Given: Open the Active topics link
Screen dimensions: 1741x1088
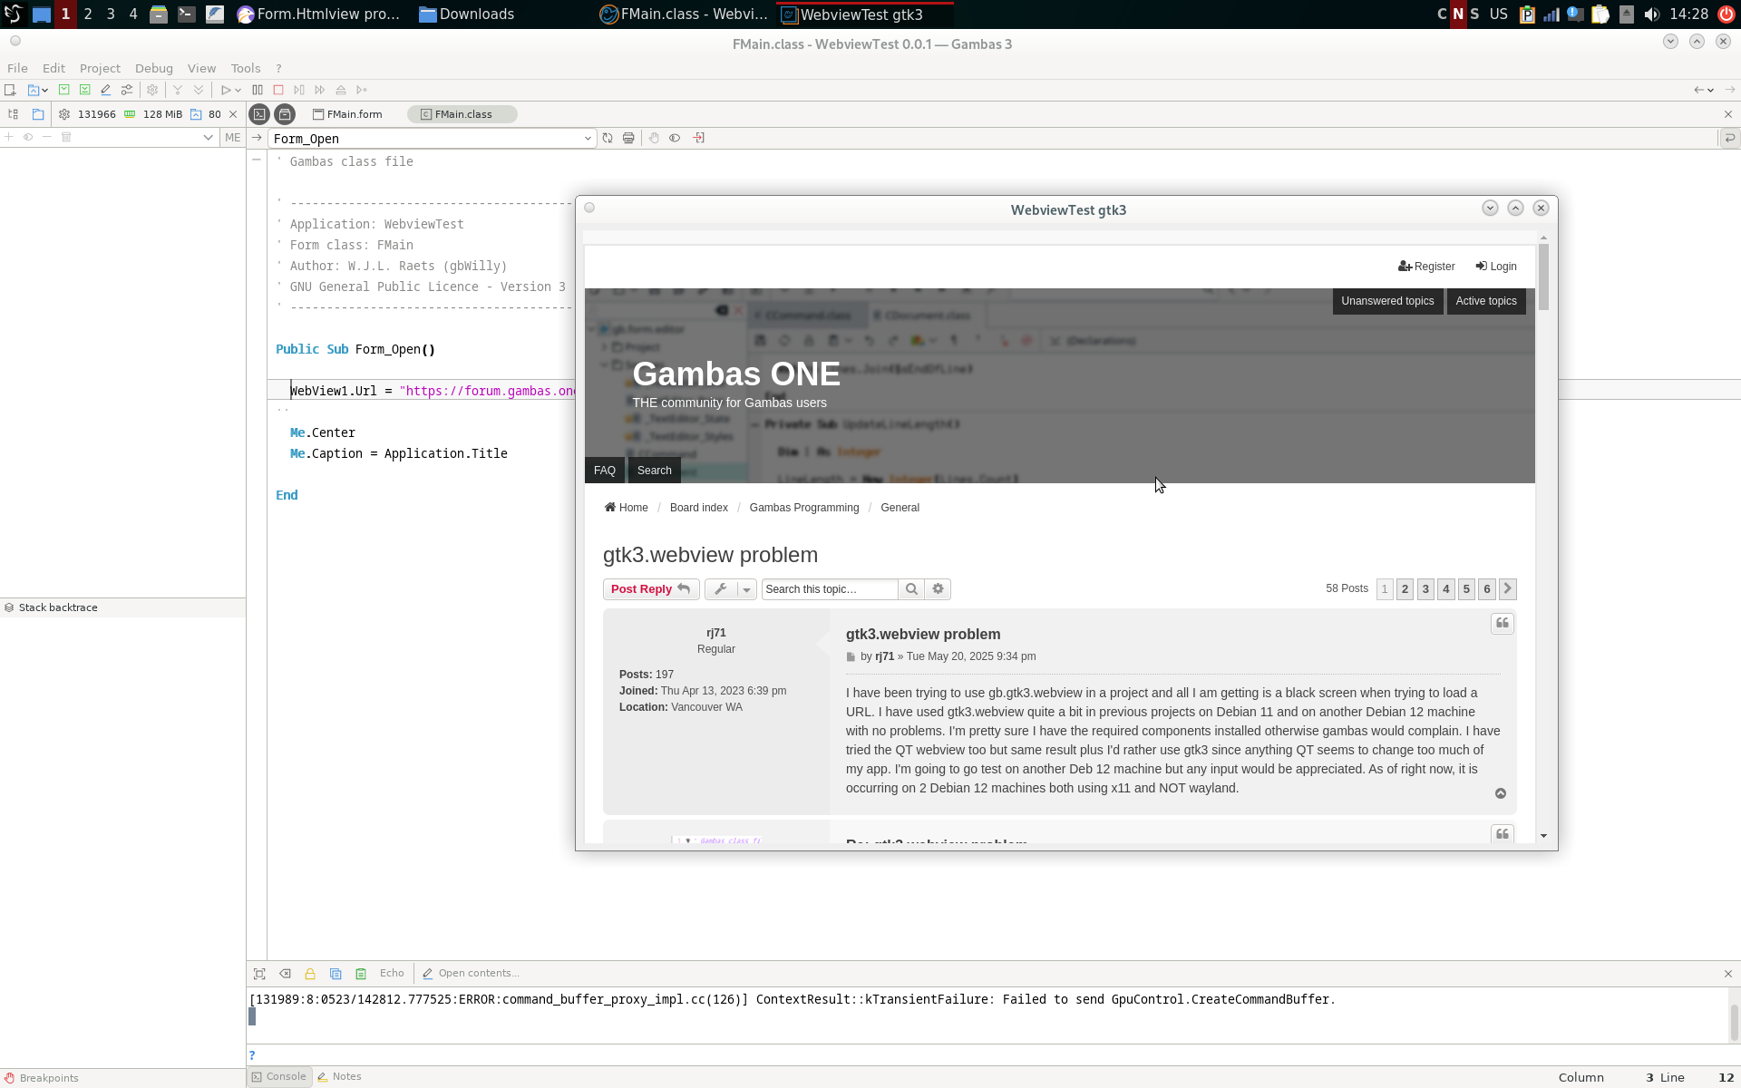Looking at the screenshot, I should (1485, 301).
